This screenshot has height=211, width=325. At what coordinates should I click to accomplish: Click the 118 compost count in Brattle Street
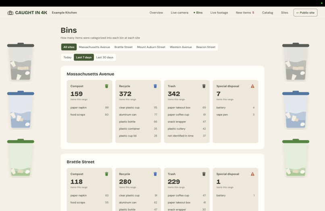coord(77,182)
